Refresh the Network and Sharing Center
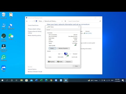The image size is (126, 94). [65, 21]
